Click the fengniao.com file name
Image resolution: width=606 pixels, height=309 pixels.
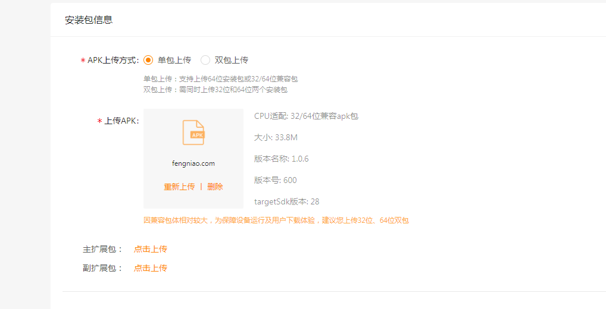[193, 163]
